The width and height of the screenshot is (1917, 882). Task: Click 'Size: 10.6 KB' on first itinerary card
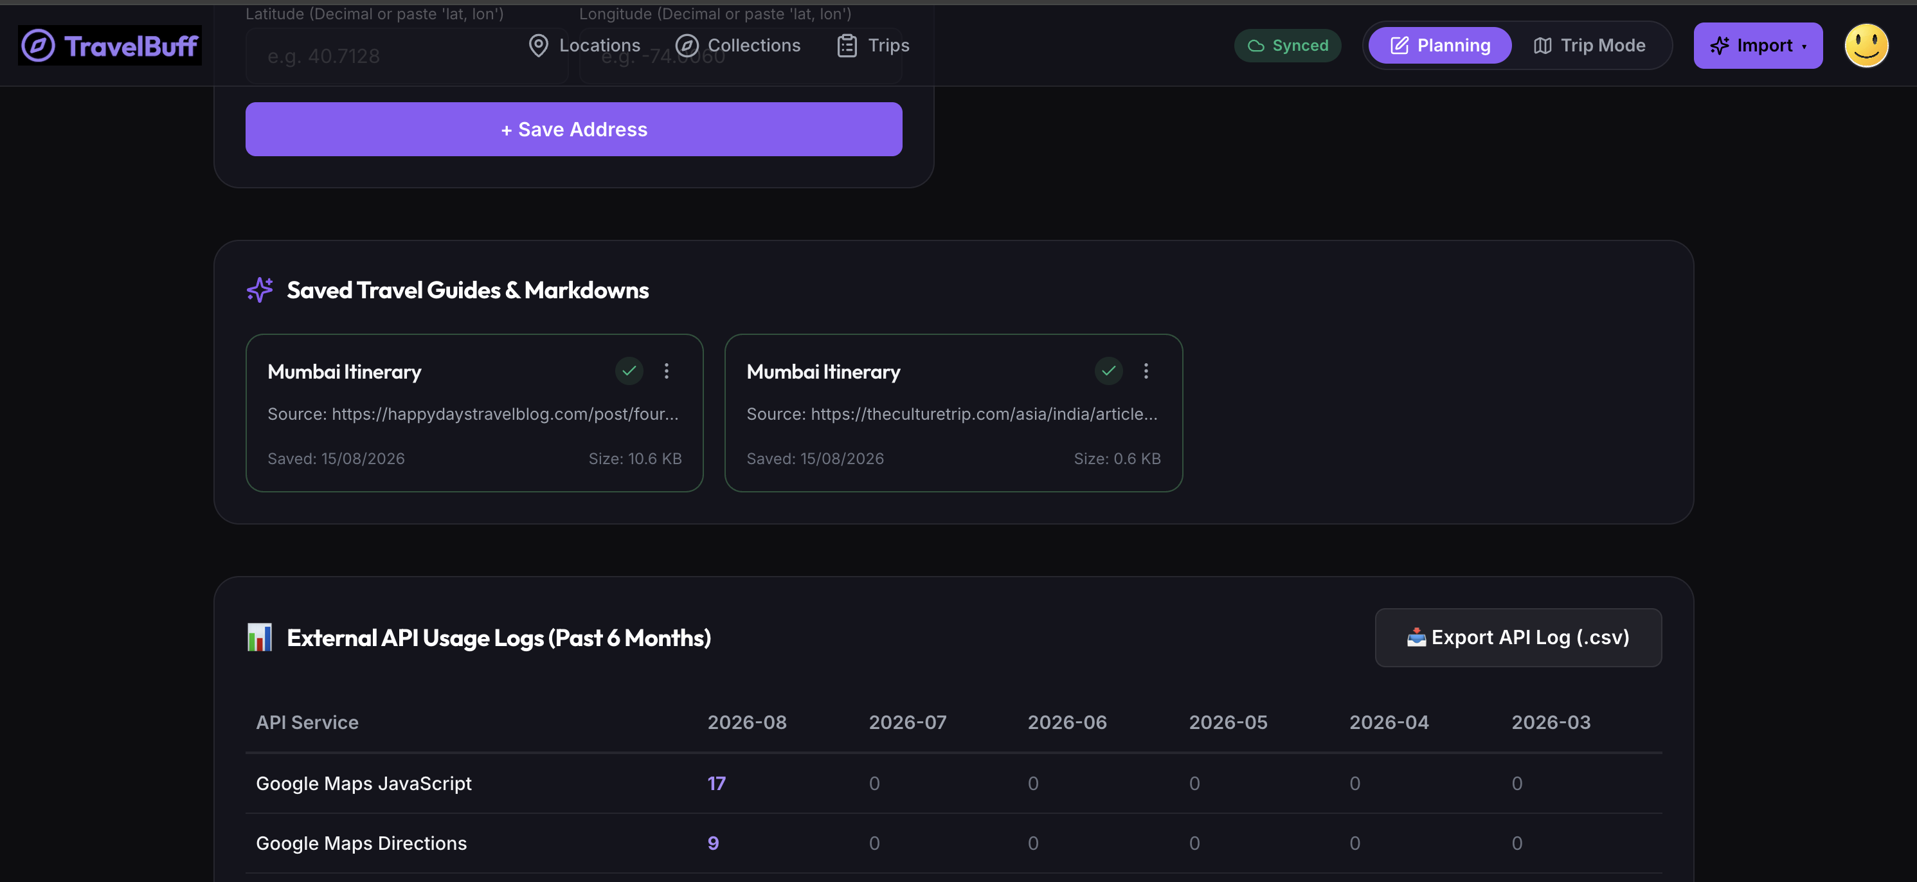[x=634, y=458]
